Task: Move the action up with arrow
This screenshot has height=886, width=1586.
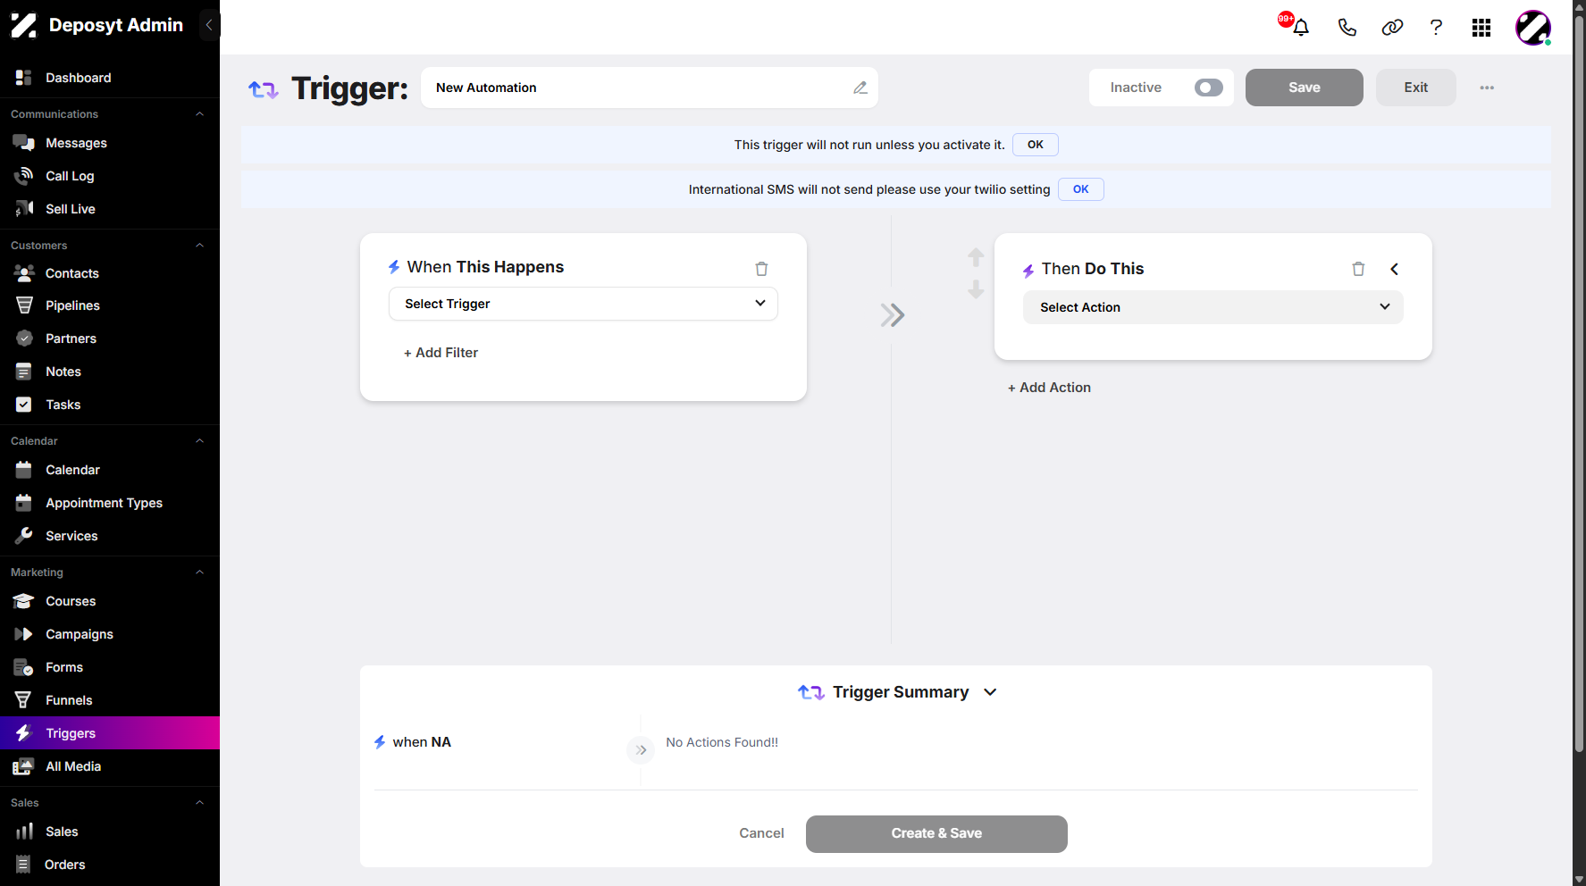Action: coord(976,257)
